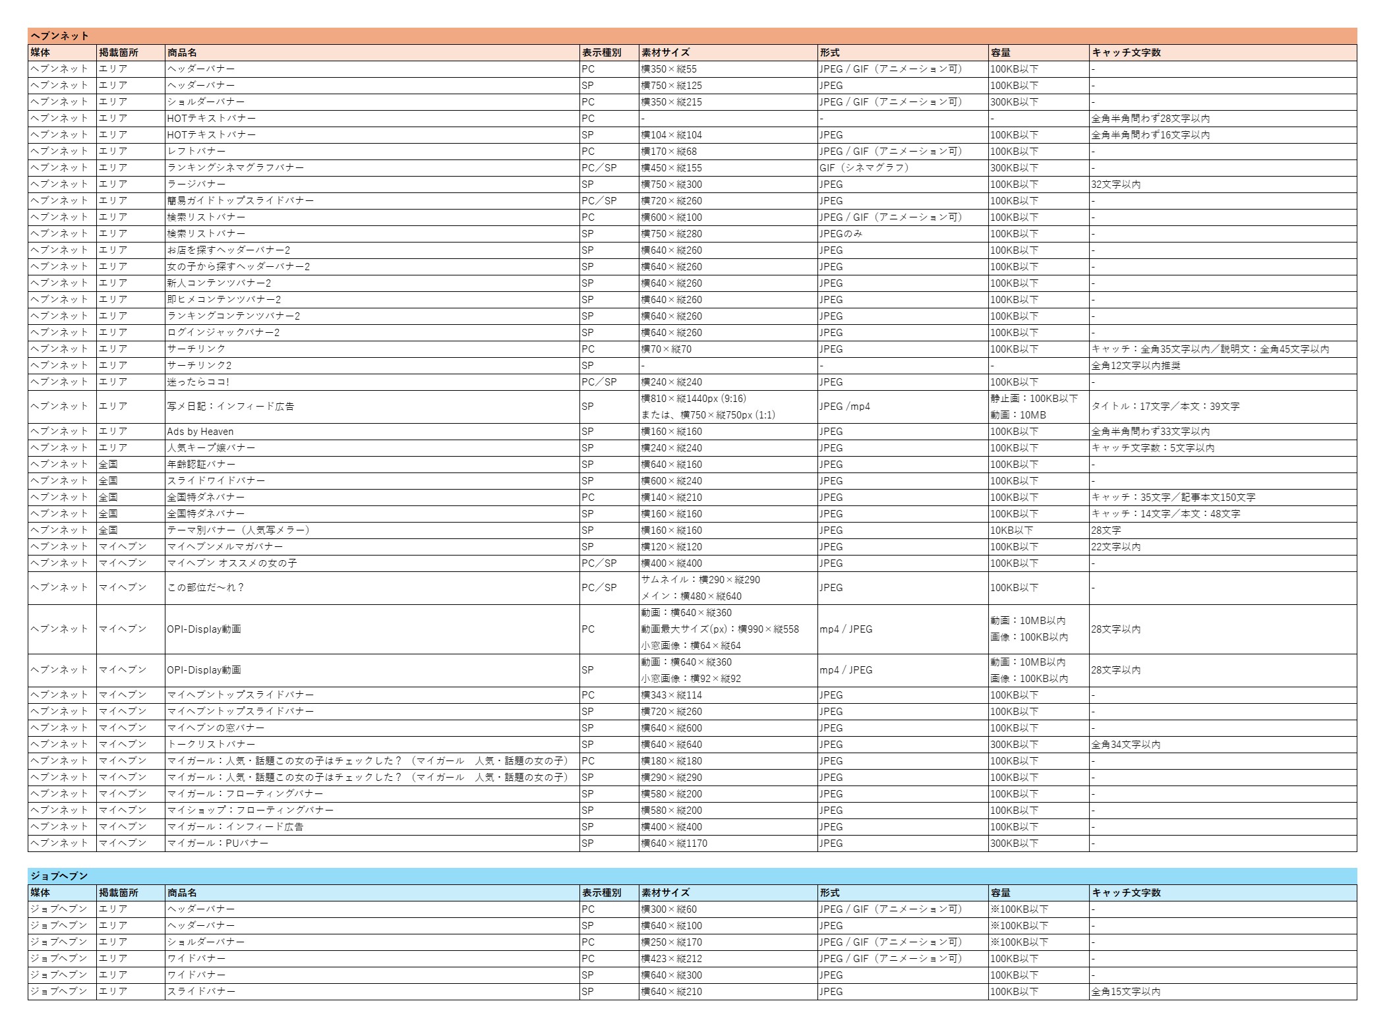1385x1028 pixels.
Task: Click the 全角34文字以内 cell
Action: click(1125, 745)
